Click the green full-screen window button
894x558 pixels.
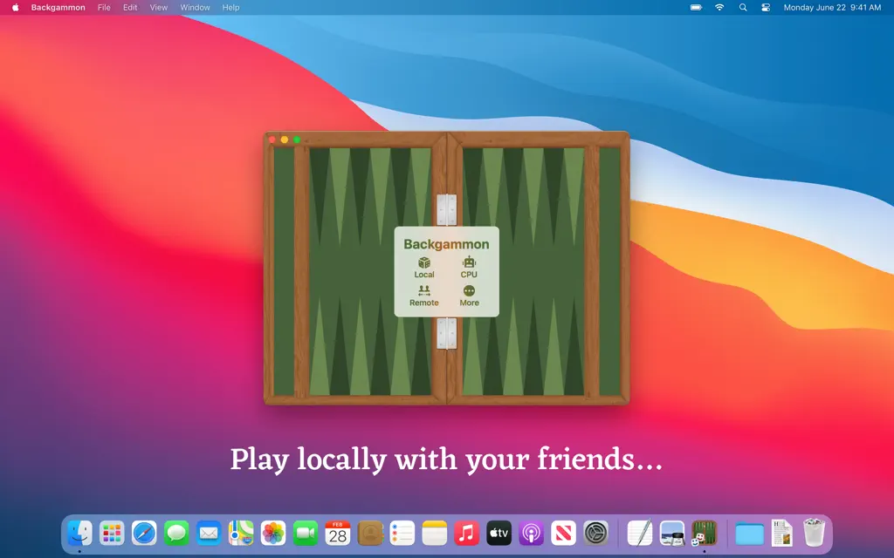(x=297, y=139)
